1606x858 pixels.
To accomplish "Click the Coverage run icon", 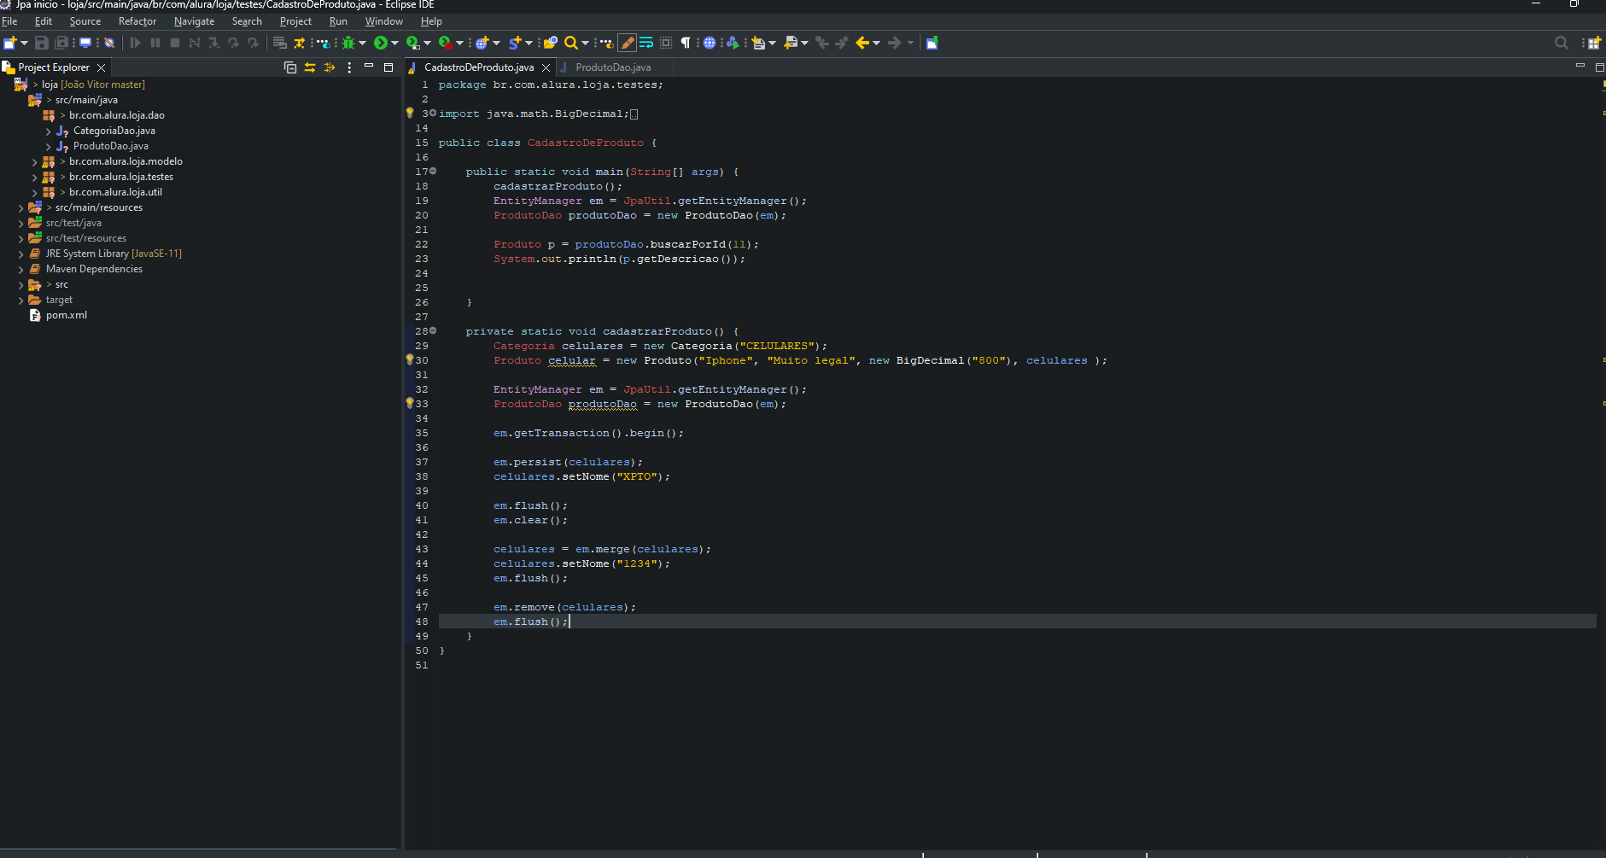I will point(413,43).
